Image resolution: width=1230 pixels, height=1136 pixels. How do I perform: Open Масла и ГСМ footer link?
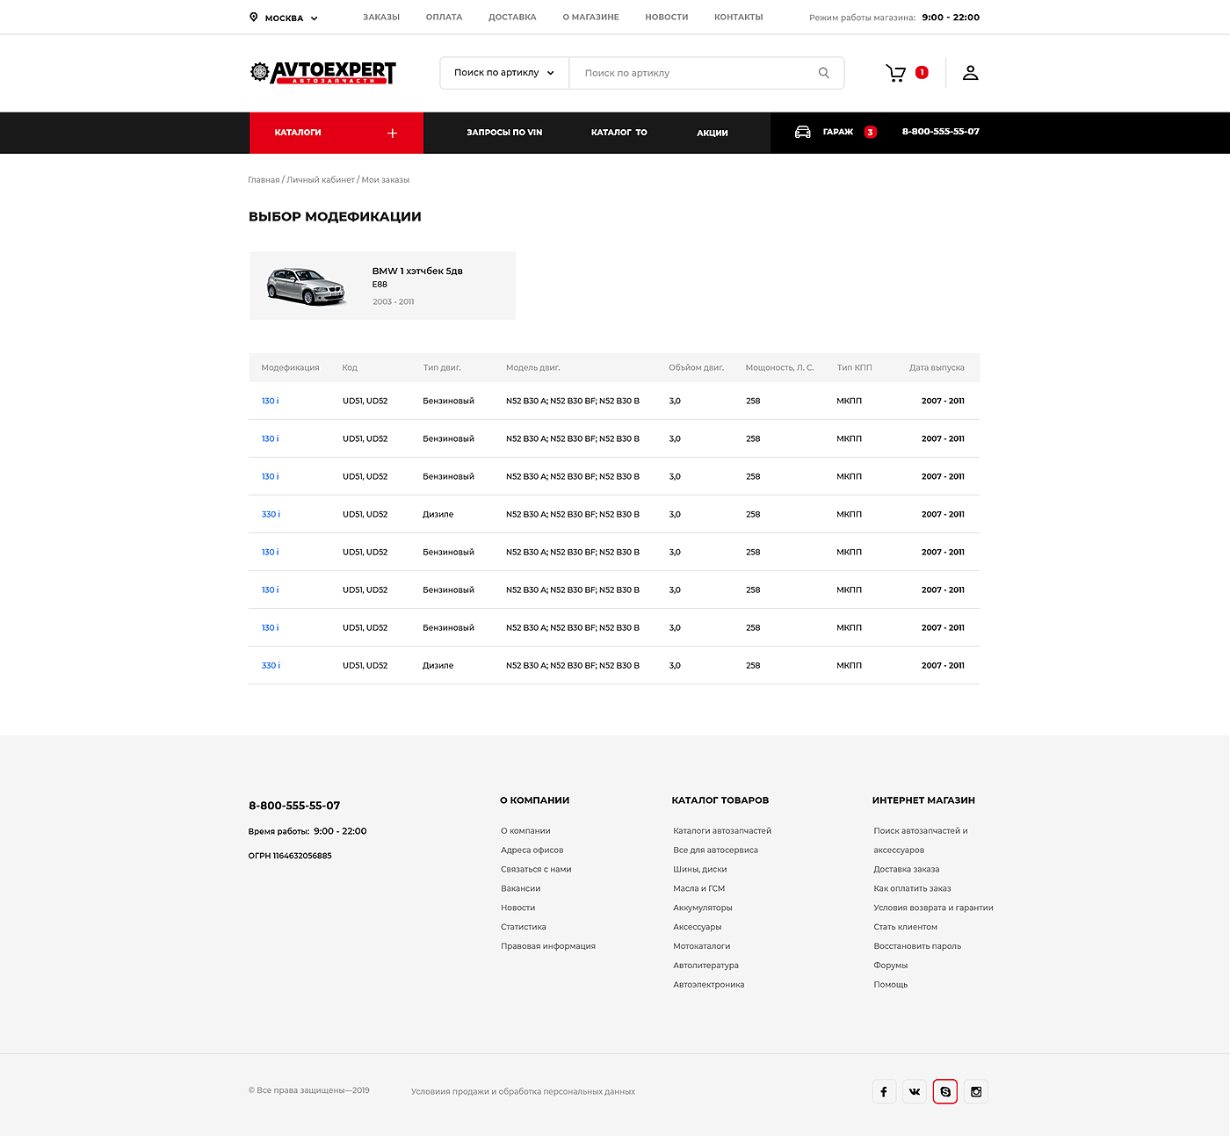click(x=699, y=889)
